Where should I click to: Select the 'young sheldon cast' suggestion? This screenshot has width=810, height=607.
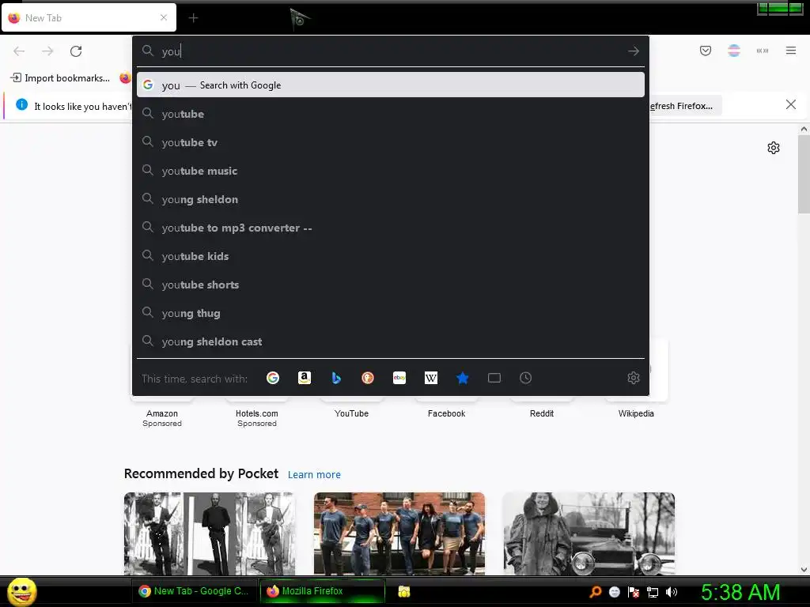click(391, 341)
